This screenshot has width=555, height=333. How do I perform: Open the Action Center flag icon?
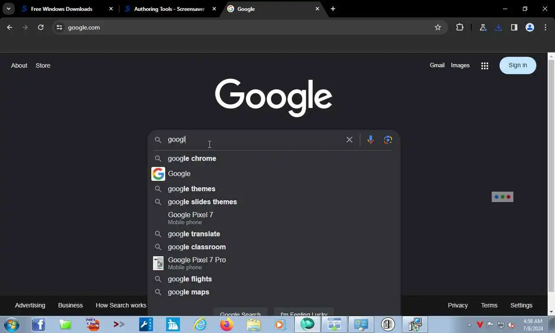pos(490,325)
